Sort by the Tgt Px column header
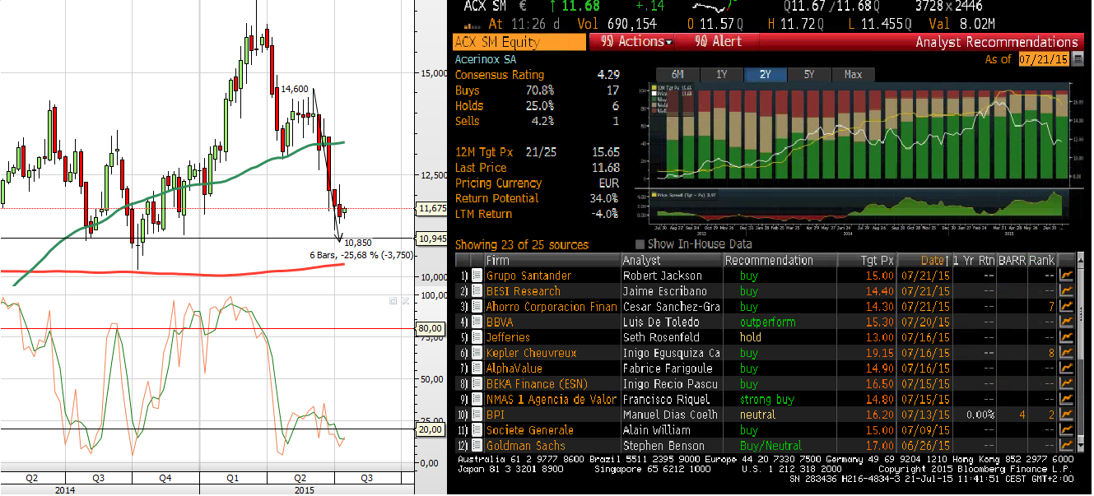Viewport: 1094px width, 496px height. click(867, 260)
